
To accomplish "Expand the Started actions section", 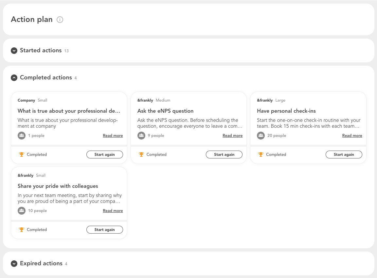I will pyautogui.click(x=14, y=51).
